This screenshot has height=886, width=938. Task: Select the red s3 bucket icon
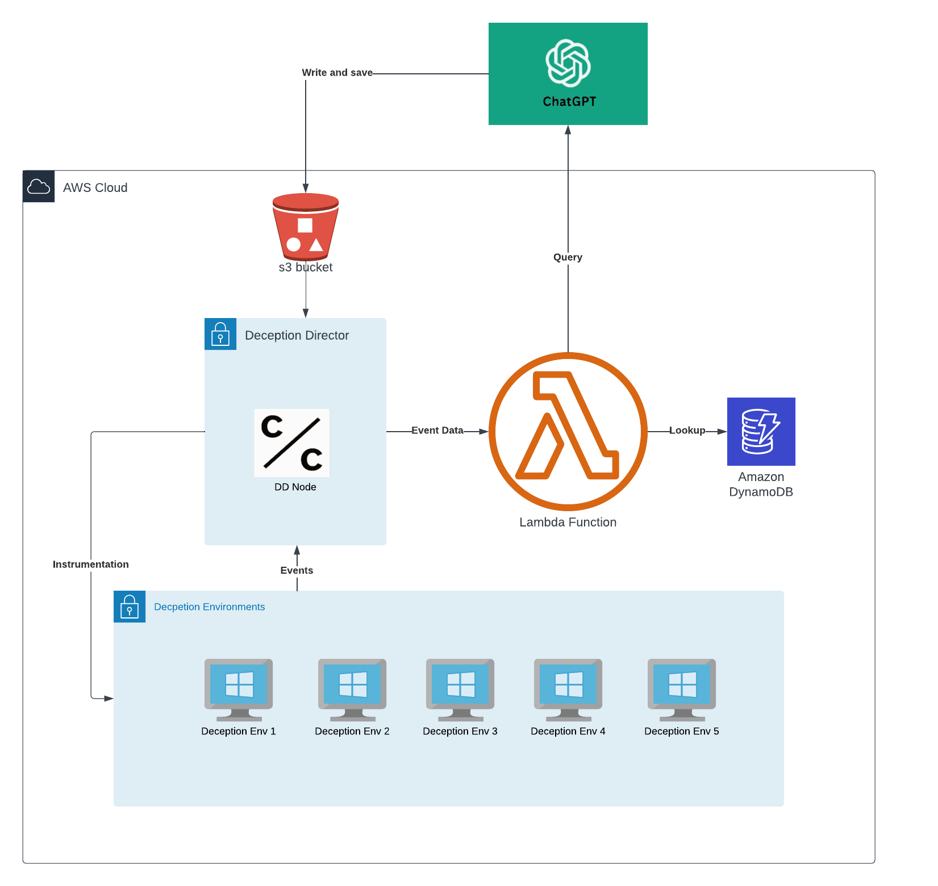(306, 227)
